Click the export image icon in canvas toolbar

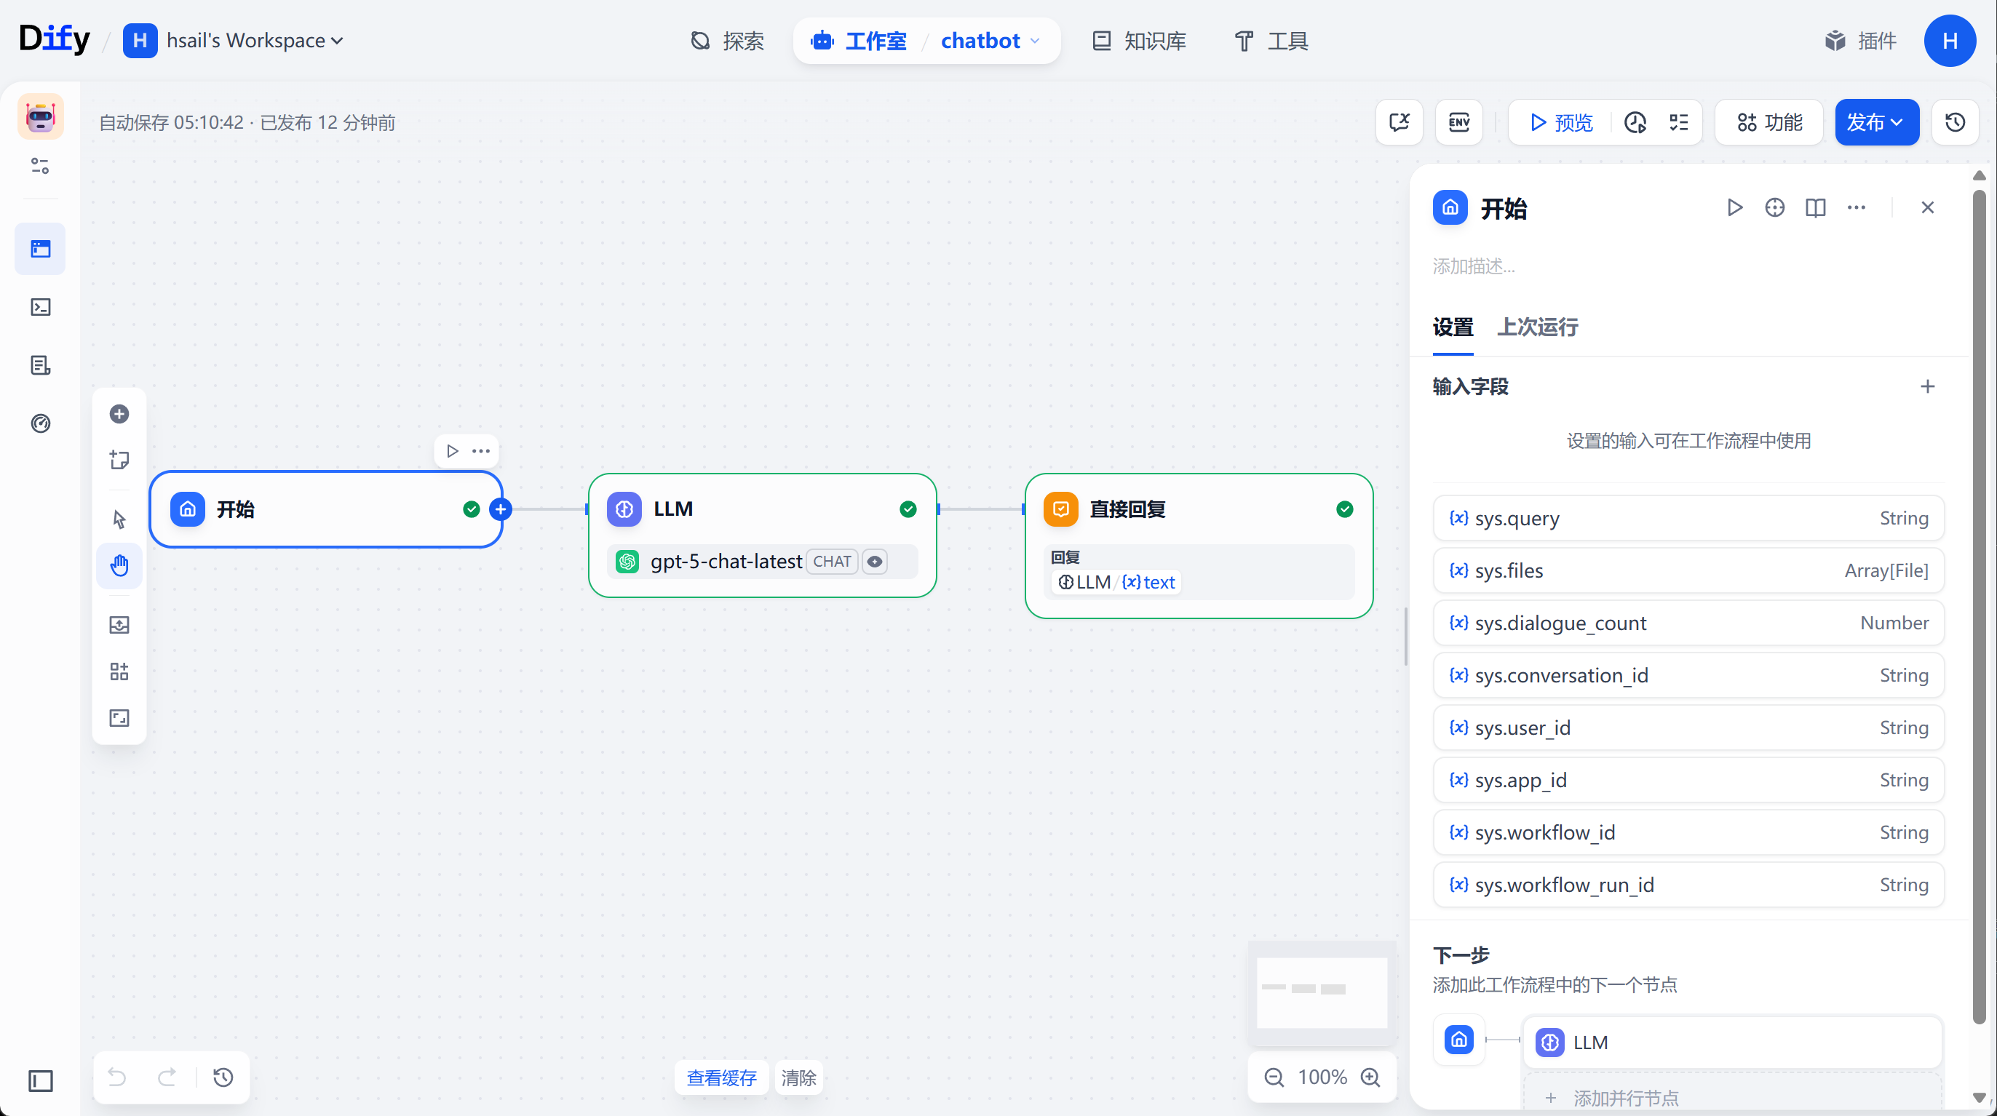(119, 625)
